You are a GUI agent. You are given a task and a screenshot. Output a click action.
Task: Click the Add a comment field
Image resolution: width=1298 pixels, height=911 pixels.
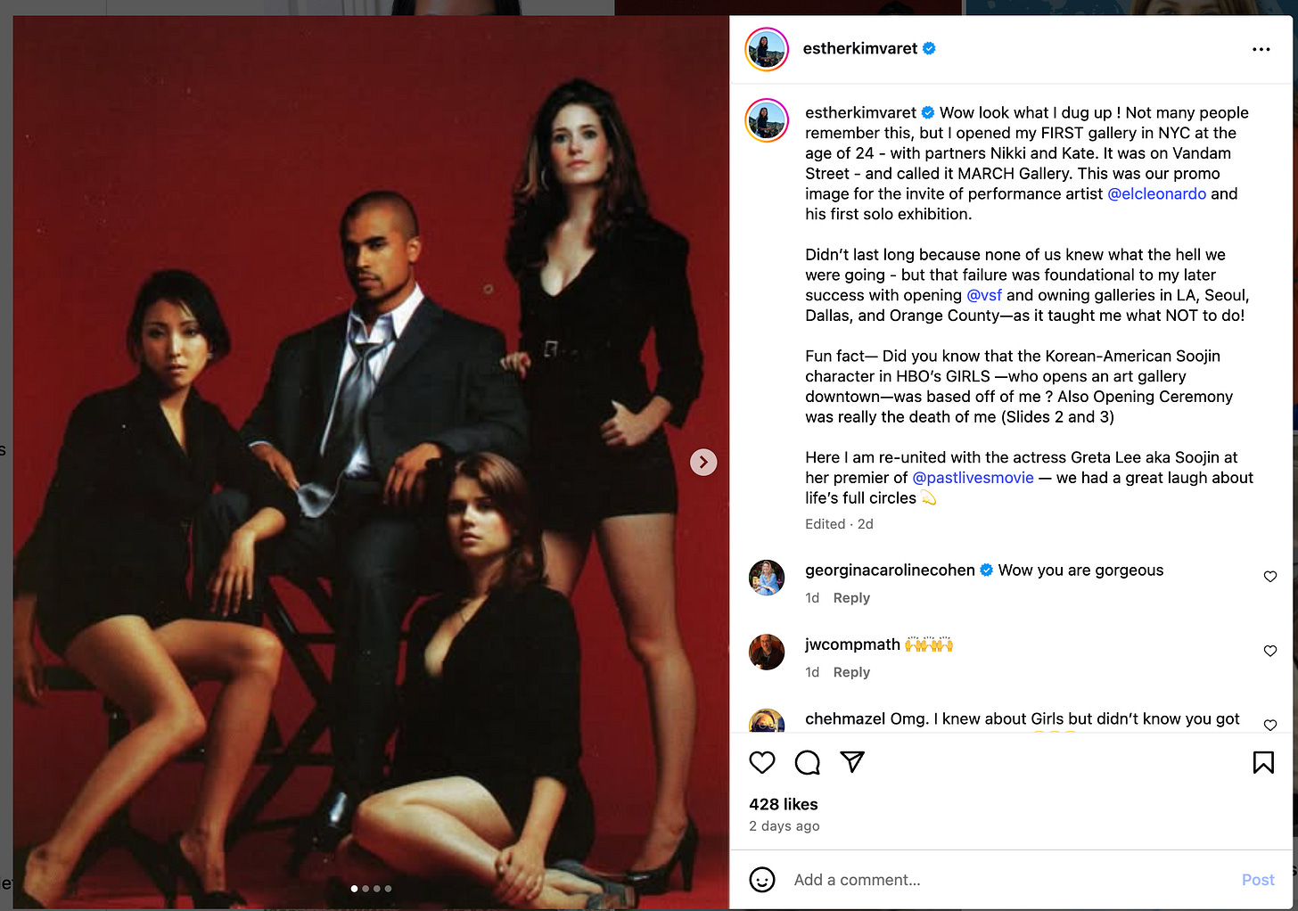pyautogui.click(x=1007, y=880)
